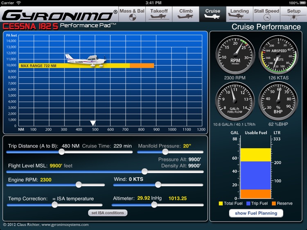Click the 229 min cruise time value

[122, 146]
